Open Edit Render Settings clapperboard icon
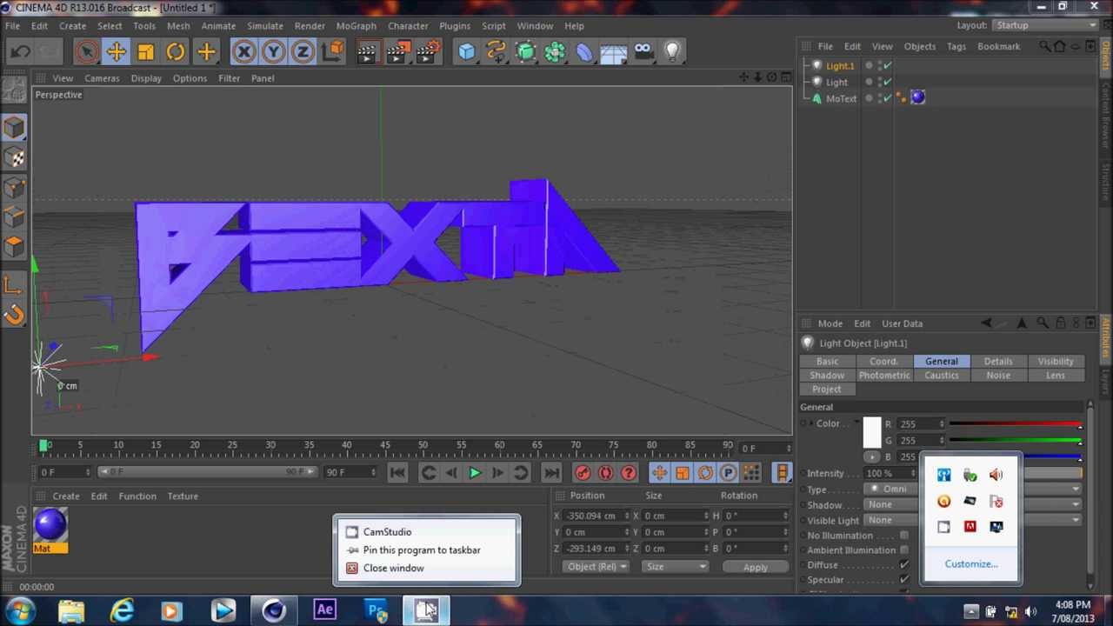Viewport: 1113px width, 626px height. (427, 52)
